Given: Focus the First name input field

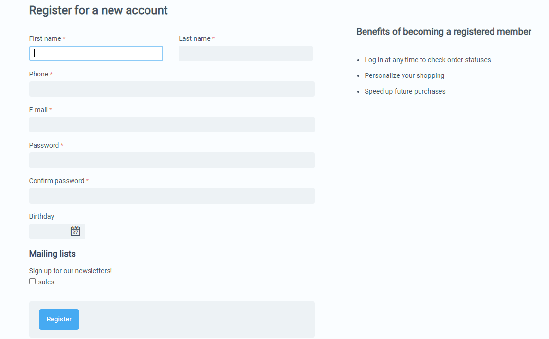Looking at the screenshot, I should [x=96, y=54].
